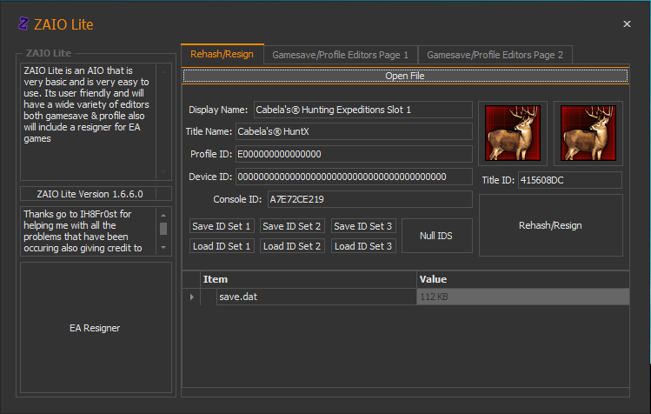Click the Value column header
Screen dimensions: 651x414
click(x=522, y=279)
